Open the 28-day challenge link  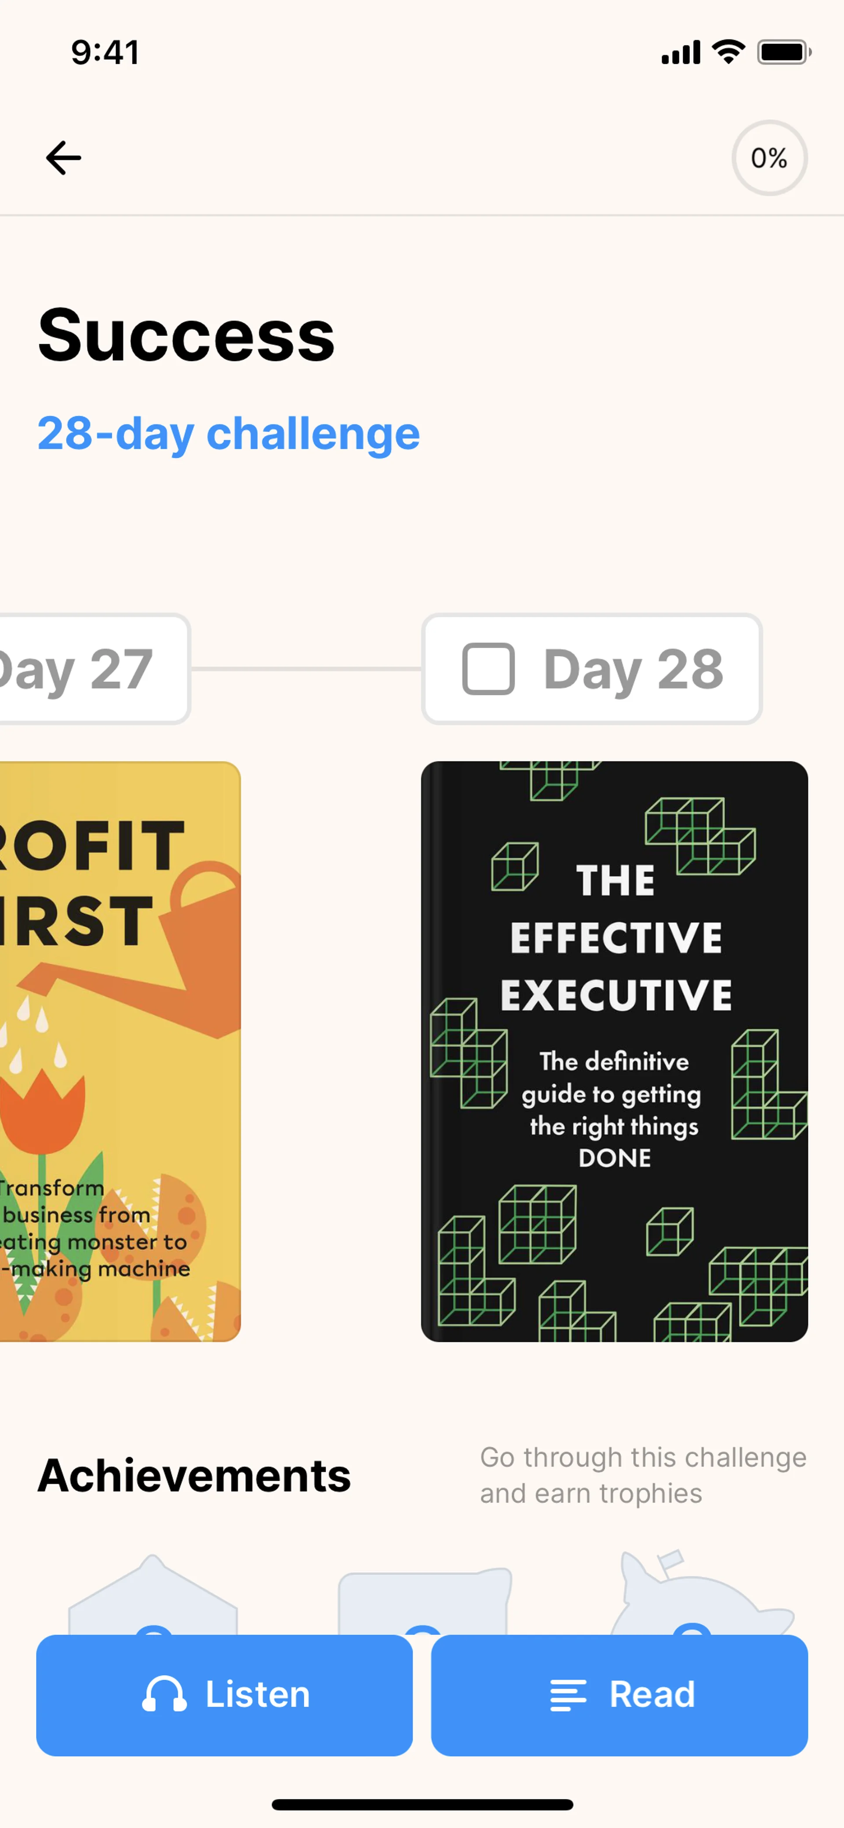pyautogui.click(x=229, y=434)
